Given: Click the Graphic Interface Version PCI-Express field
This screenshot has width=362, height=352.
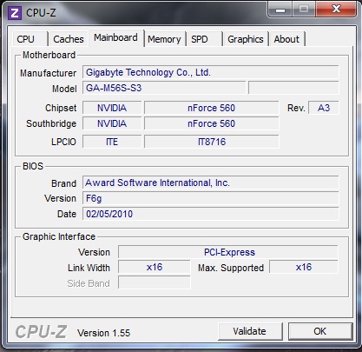Looking at the screenshot, I should pos(228,252).
